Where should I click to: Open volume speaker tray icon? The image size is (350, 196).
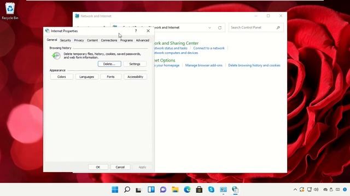pyautogui.click(x=316, y=189)
